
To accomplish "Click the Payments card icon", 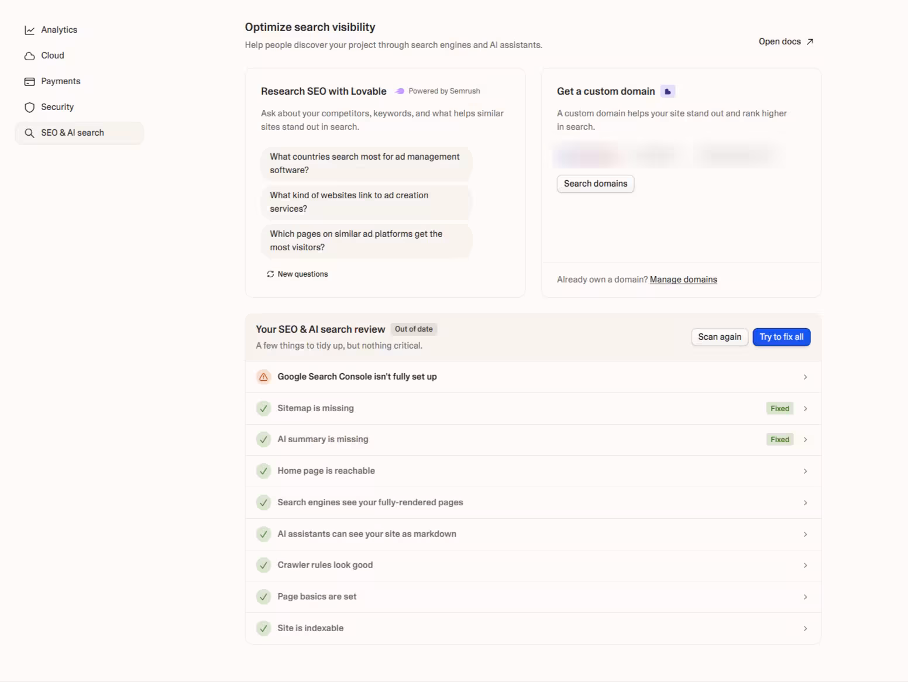I will (29, 81).
